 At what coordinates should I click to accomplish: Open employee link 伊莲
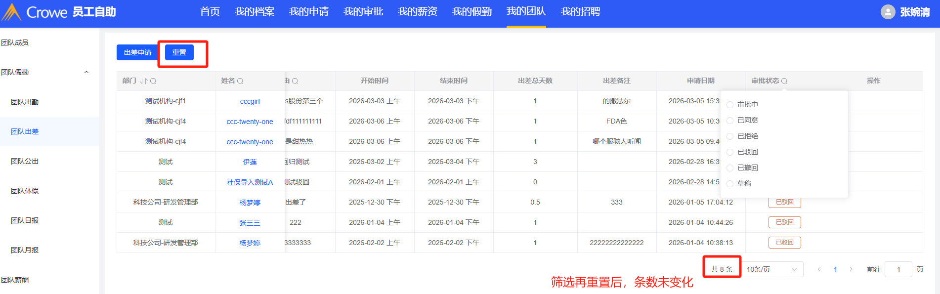pyautogui.click(x=250, y=162)
